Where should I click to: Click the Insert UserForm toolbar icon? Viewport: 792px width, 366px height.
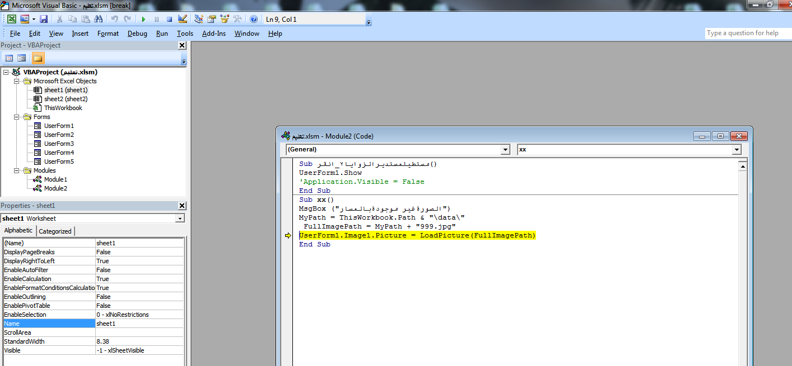point(25,19)
